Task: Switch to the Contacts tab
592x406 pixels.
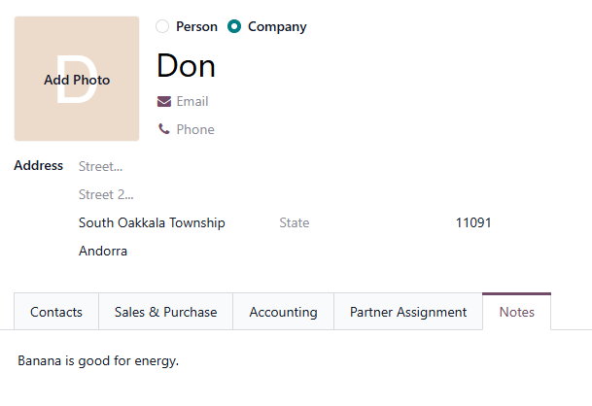Action: 56,312
